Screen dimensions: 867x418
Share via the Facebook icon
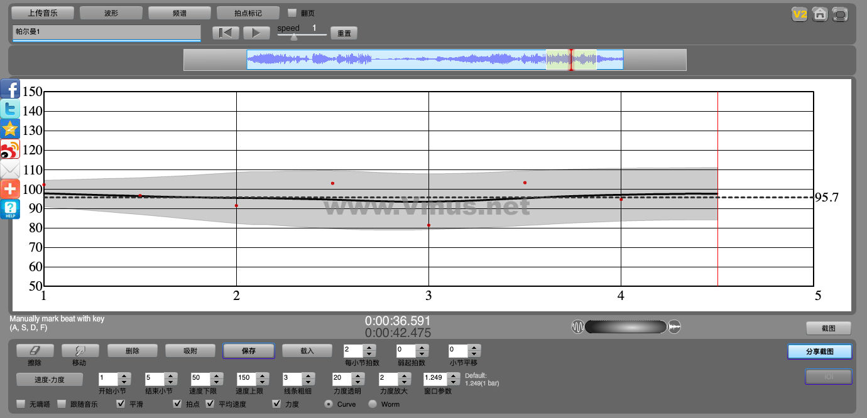[x=10, y=89]
